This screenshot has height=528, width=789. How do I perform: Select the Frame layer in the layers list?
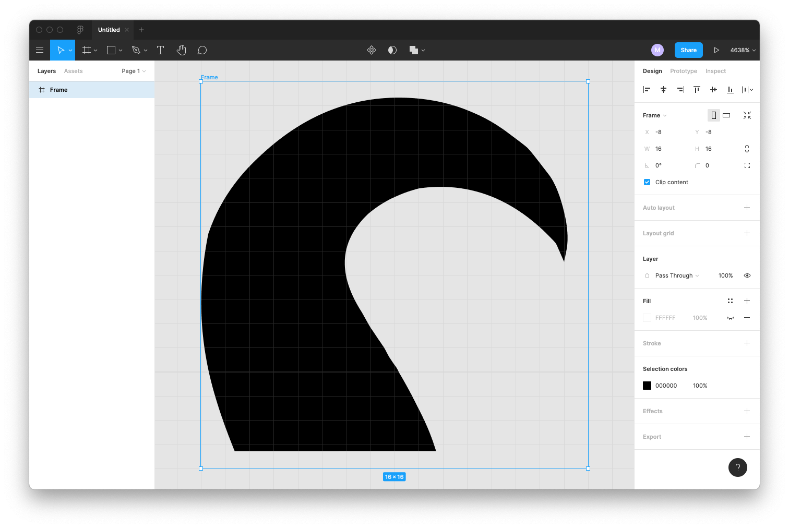[59, 89]
